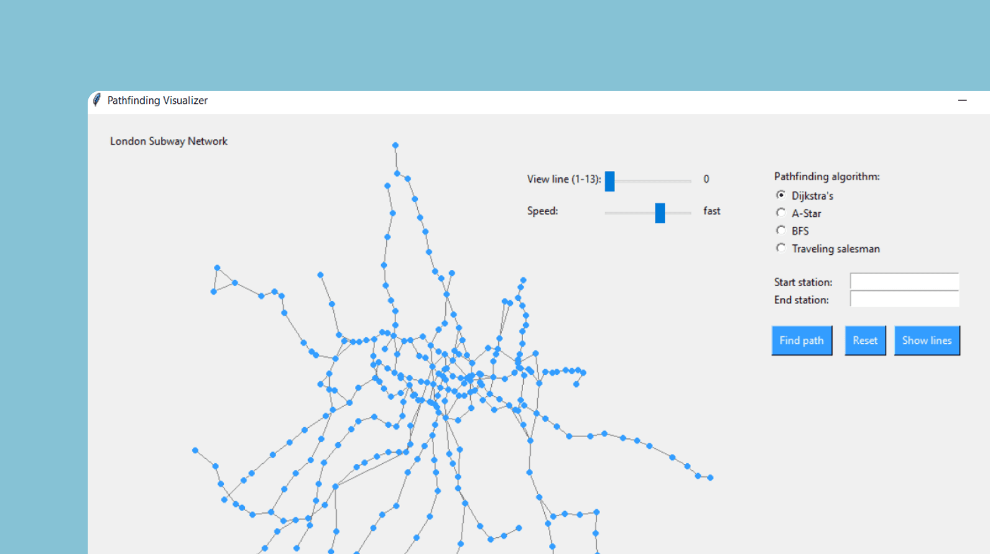Minimize the Pathfinding Visualizer window
Image resolution: width=990 pixels, height=554 pixels.
962,100
